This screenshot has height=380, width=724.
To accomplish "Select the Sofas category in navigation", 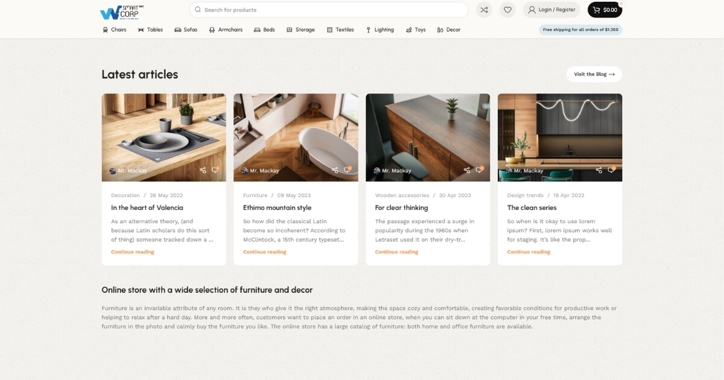I will point(186,30).
